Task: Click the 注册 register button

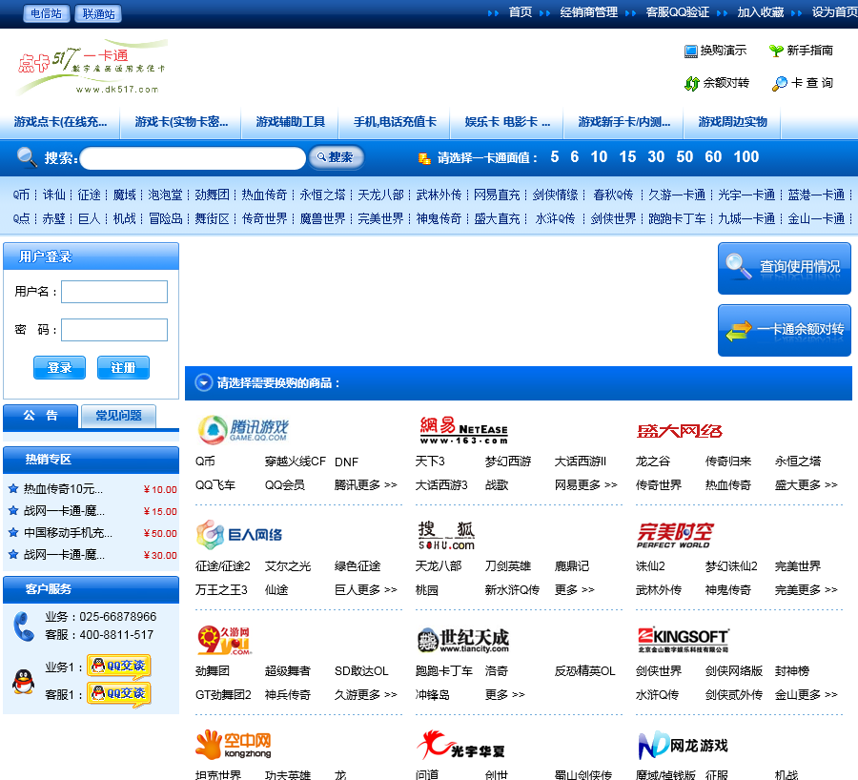Action: point(123,368)
